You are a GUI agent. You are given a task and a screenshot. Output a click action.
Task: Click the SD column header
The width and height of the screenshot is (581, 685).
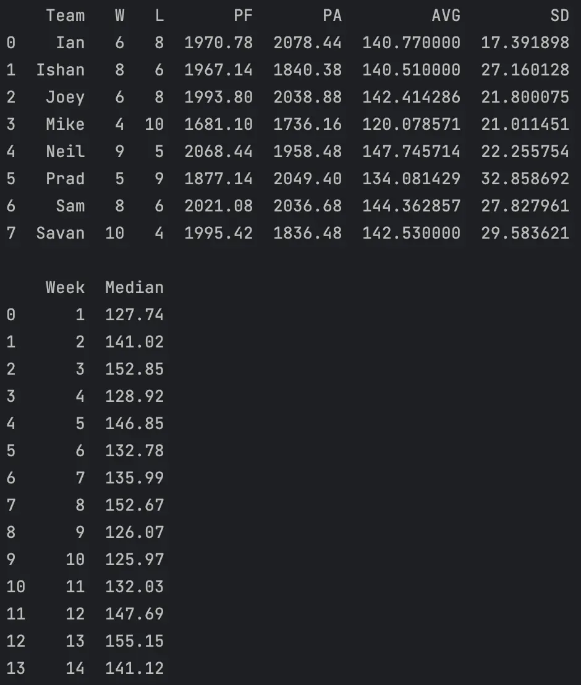coord(559,15)
